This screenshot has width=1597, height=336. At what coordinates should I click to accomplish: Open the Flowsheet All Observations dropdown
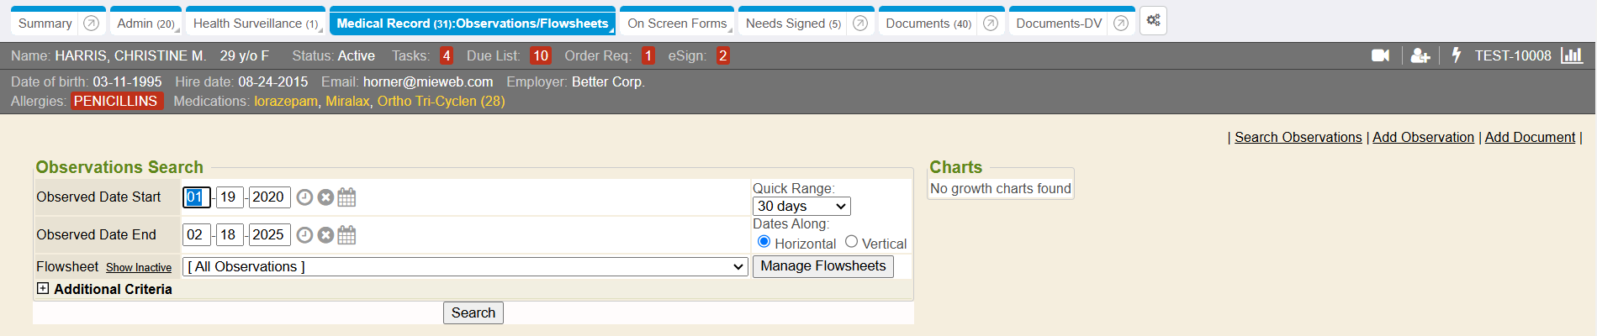pos(465,267)
